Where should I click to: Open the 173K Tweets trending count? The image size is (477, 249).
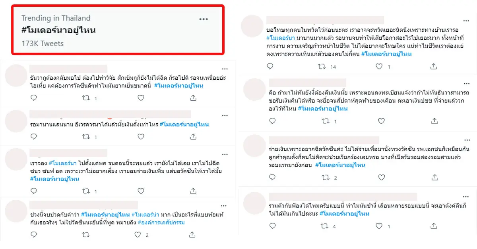(x=43, y=43)
